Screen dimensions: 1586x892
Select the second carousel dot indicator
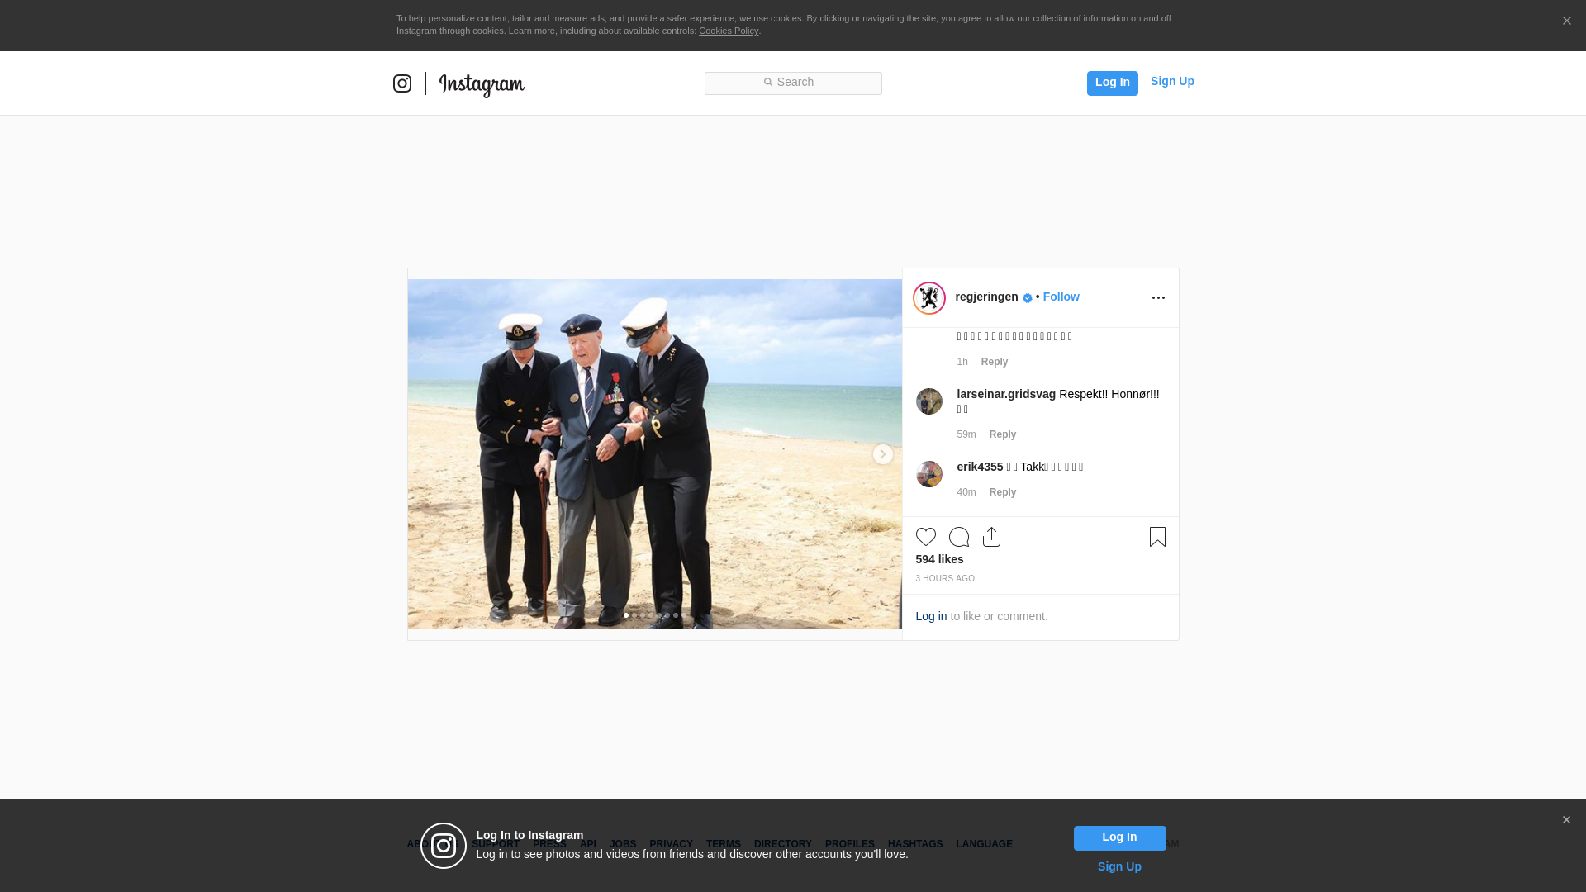coord(634,615)
